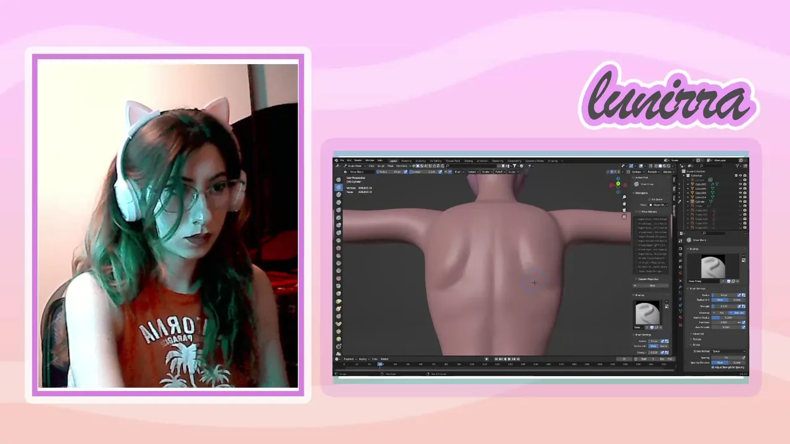Switch perspective/orthographic gizmo icon

[x=624, y=216]
